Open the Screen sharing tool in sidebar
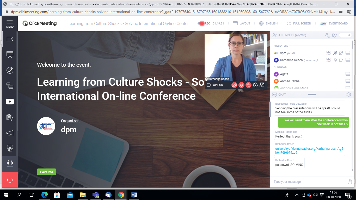The width and height of the screenshot is (356, 200). pos(10,86)
